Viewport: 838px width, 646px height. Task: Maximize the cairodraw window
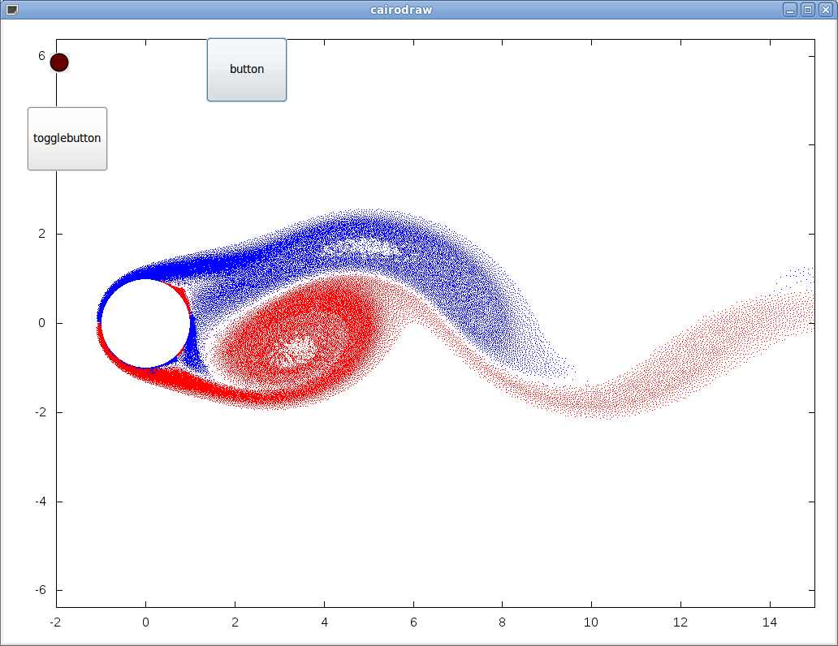coord(808,10)
